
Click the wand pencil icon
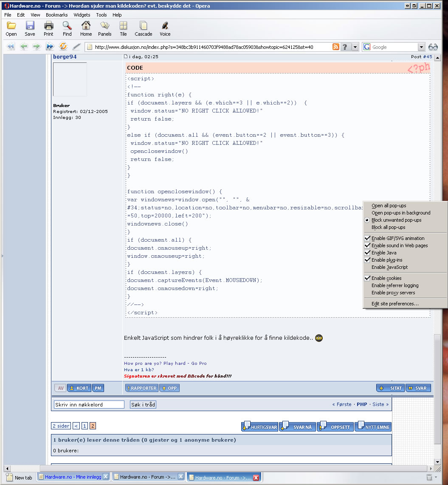tap(76, 47)
